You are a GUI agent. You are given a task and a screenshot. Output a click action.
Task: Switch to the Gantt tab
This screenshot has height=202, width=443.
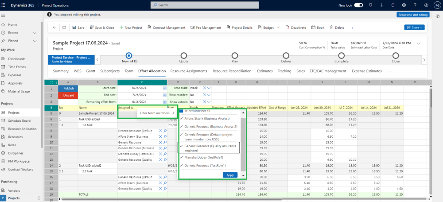pos(91,71)
